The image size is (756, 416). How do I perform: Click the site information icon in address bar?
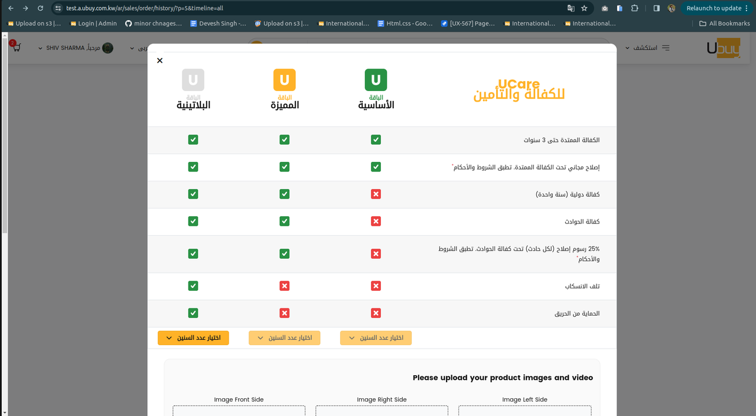pos(58,8)
